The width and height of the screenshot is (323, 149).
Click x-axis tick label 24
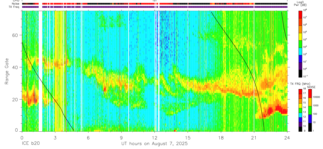[x=287, y=138]
